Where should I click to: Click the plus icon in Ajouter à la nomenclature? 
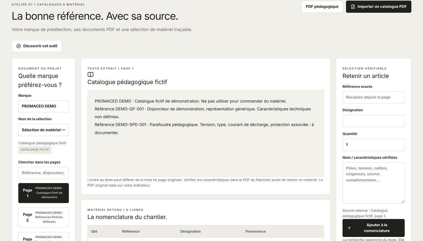point(349,228)
